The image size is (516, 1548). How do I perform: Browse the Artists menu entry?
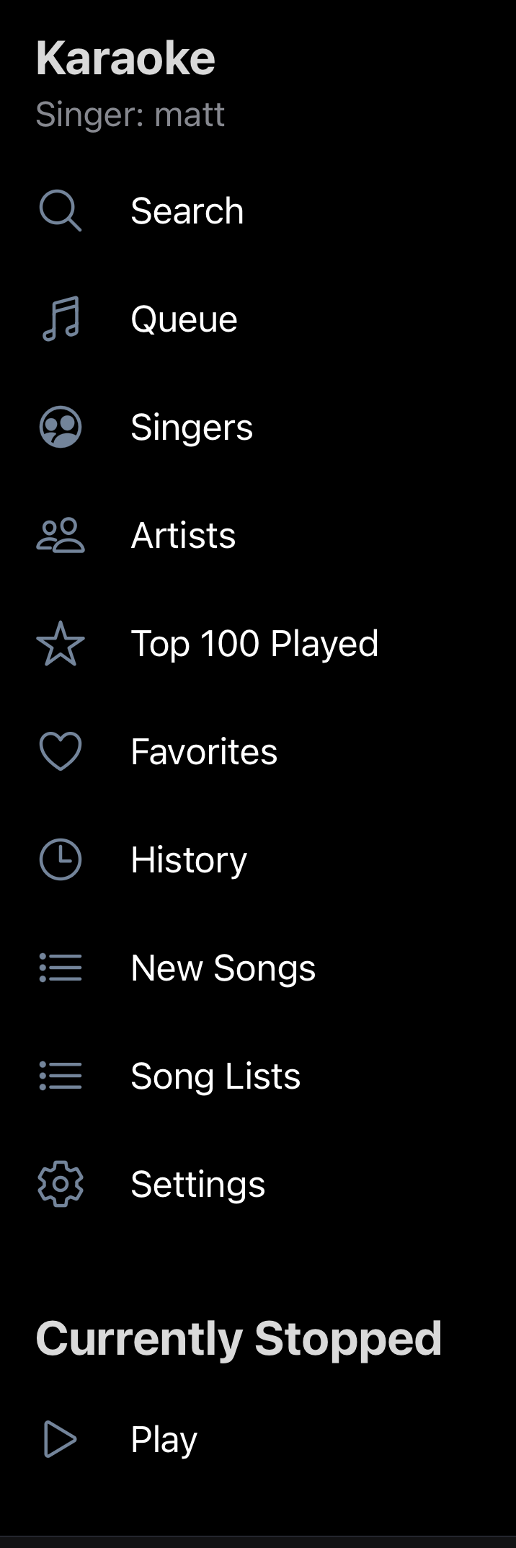point(183,536)
